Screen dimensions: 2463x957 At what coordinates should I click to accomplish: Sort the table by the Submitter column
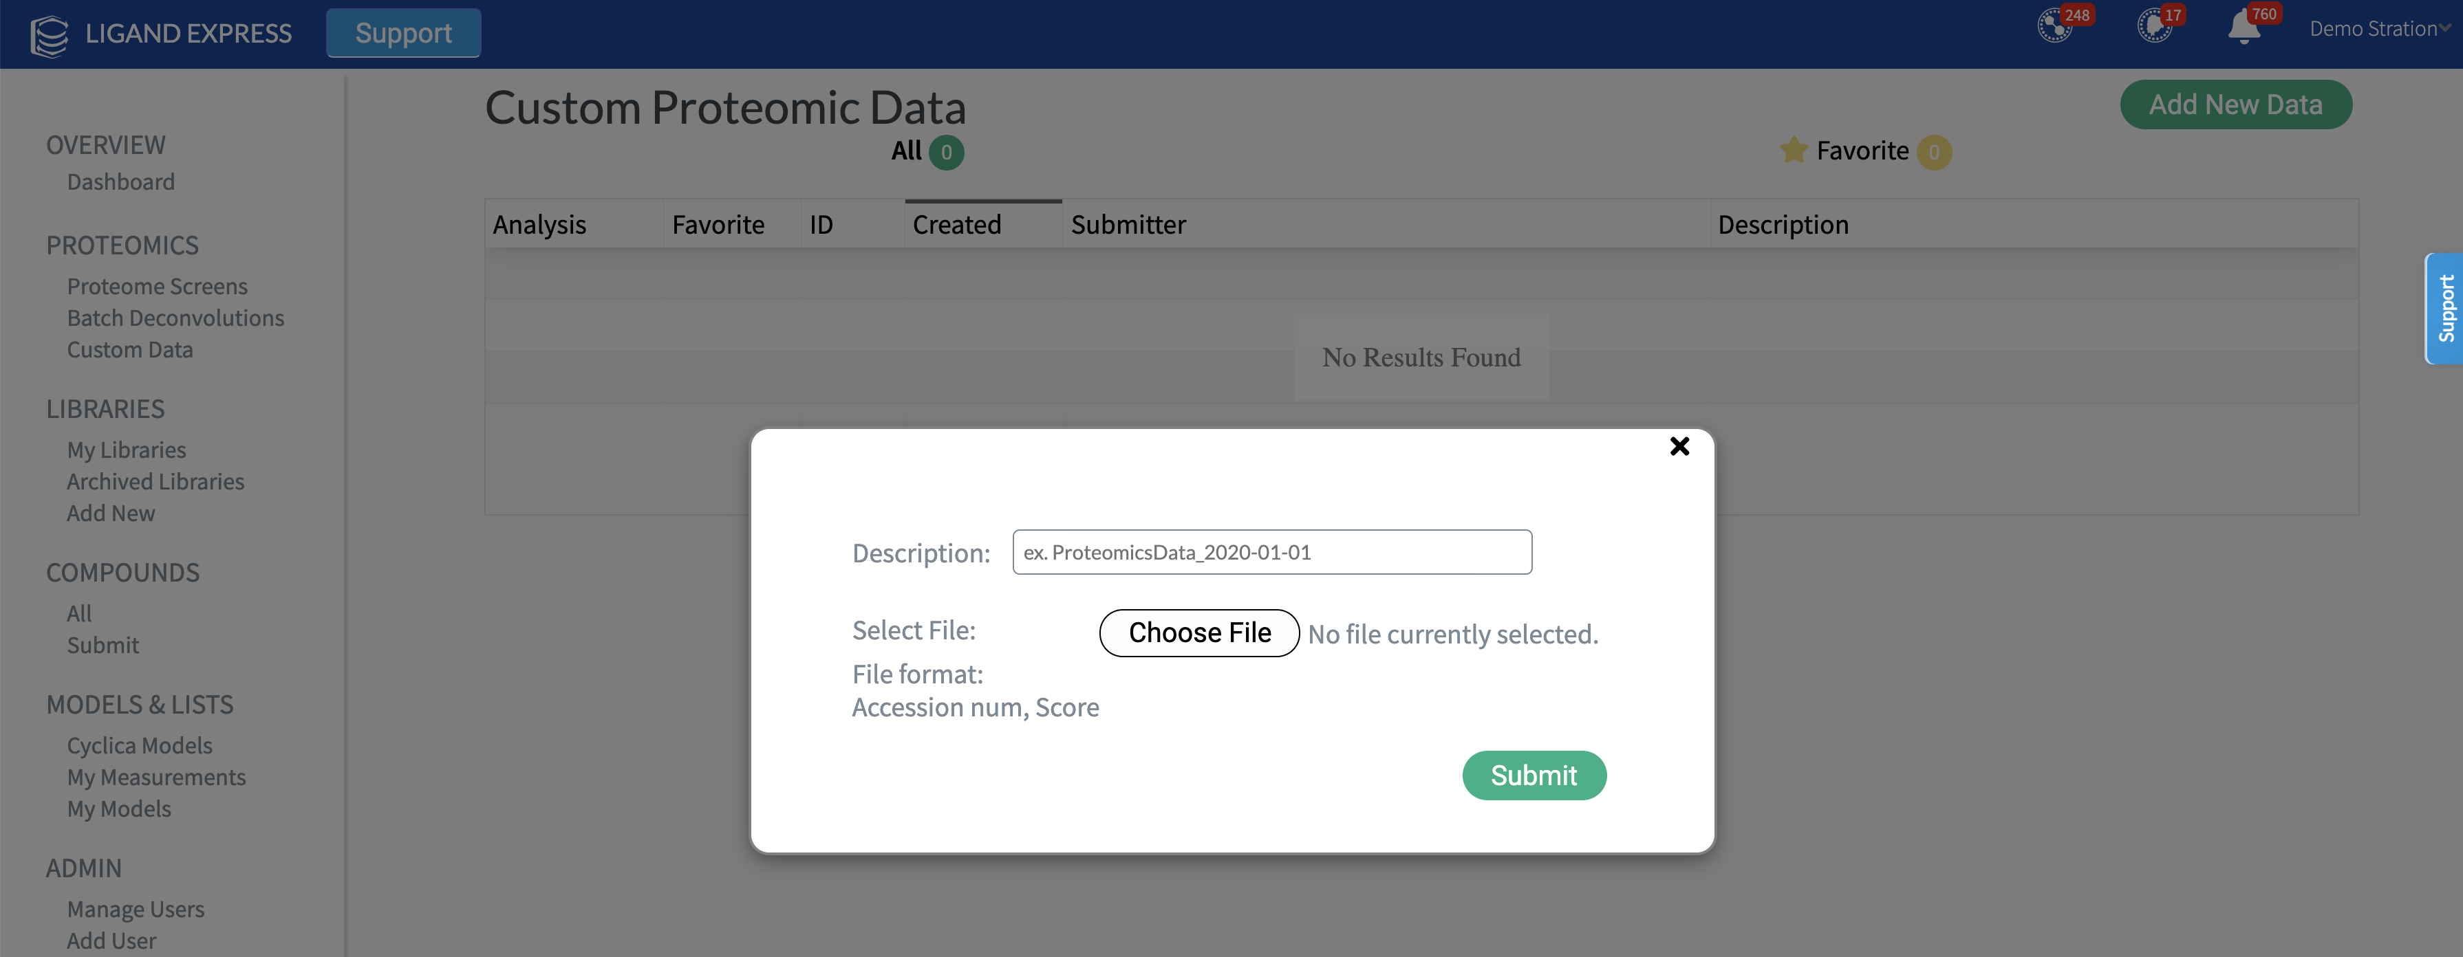[x=1128, y=224]
